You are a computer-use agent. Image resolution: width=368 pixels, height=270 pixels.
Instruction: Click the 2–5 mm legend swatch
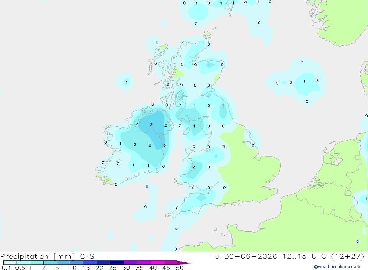pyautogui.click(x=50, y=263)
